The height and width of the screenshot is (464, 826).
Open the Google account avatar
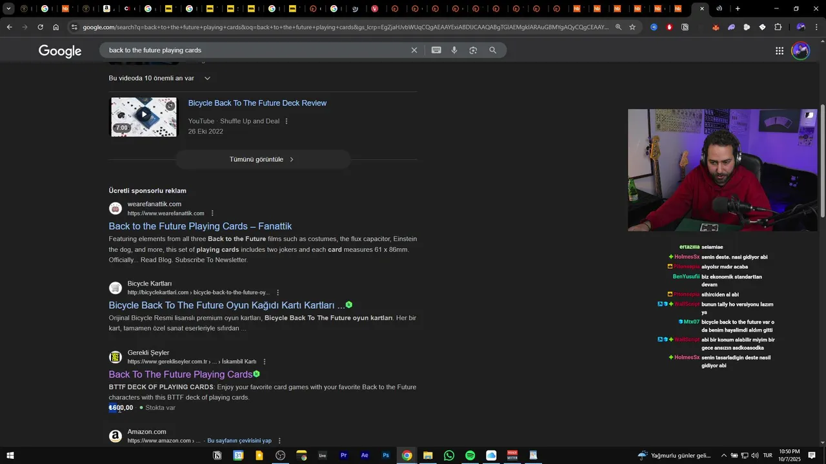[x=800, y=51]
